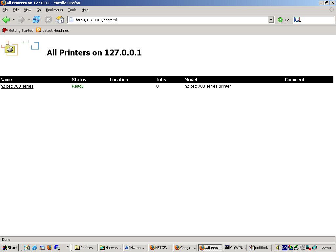Click the printer folder icon on the page

click(10, 49)
